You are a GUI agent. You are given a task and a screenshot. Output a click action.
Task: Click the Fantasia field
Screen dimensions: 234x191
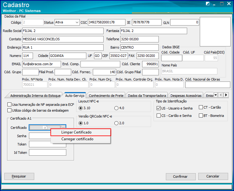point(154,31)
